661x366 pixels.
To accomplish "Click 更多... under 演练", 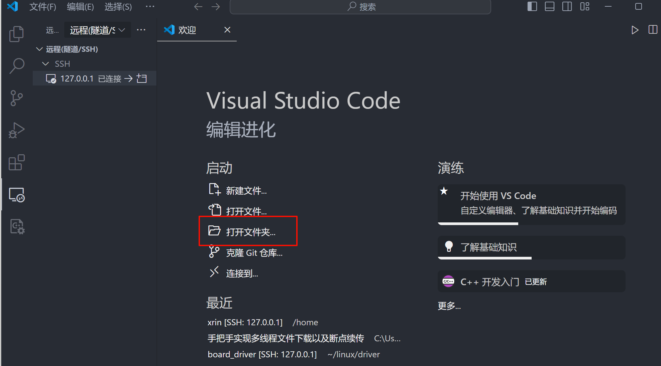I will coord(449,306).
